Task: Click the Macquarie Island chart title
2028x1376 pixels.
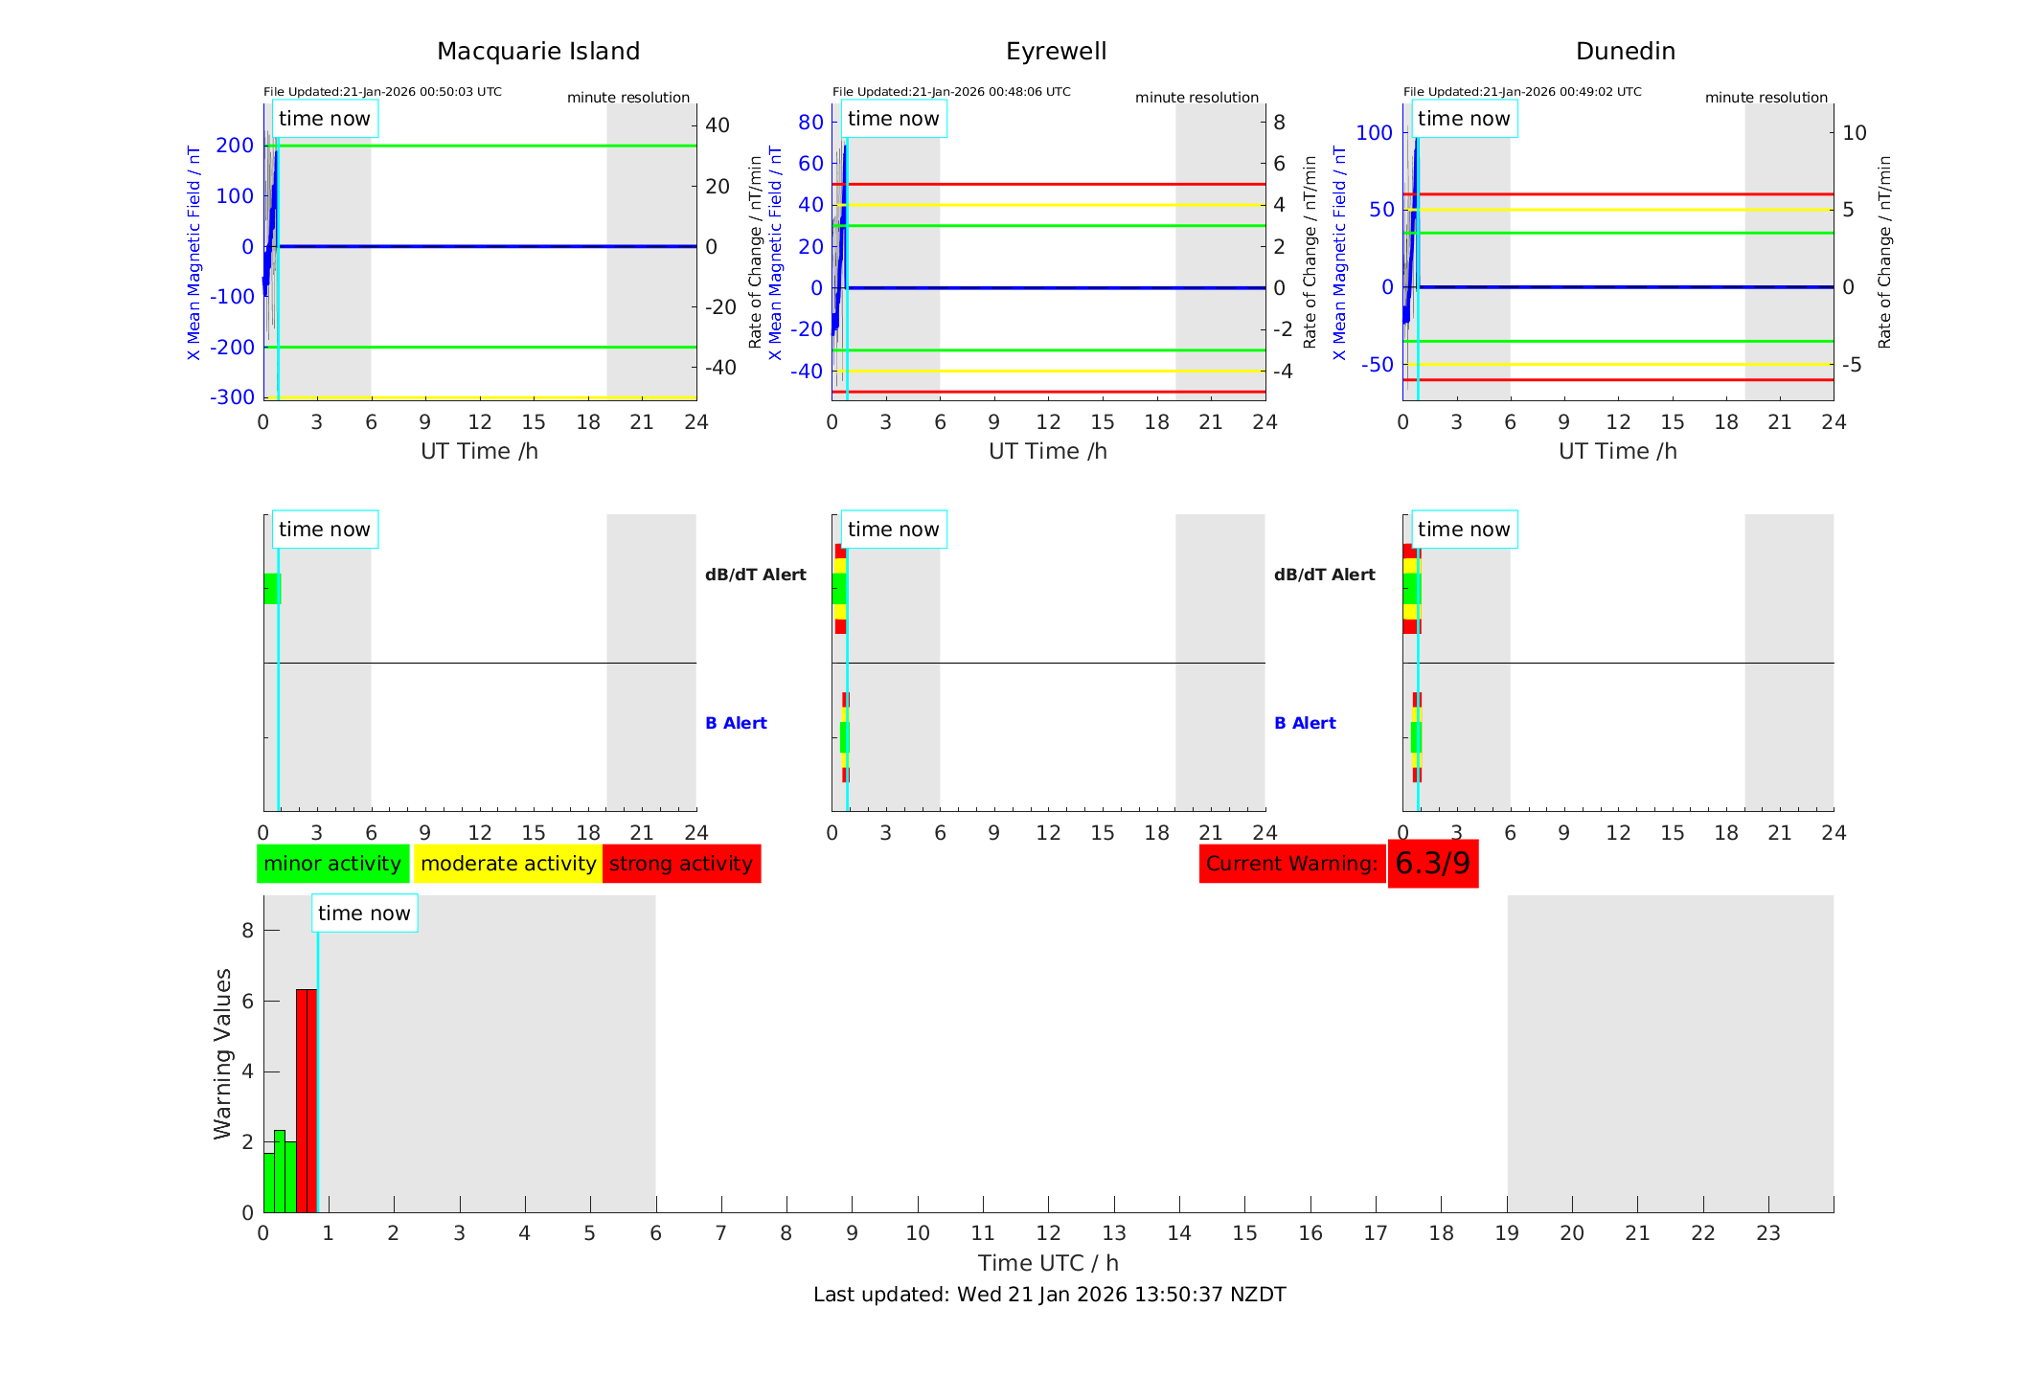Action: (x=537, y=52)
